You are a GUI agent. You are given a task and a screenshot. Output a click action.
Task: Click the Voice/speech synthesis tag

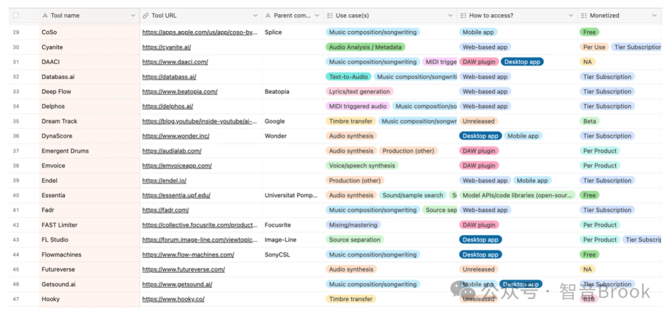[362, 166]
